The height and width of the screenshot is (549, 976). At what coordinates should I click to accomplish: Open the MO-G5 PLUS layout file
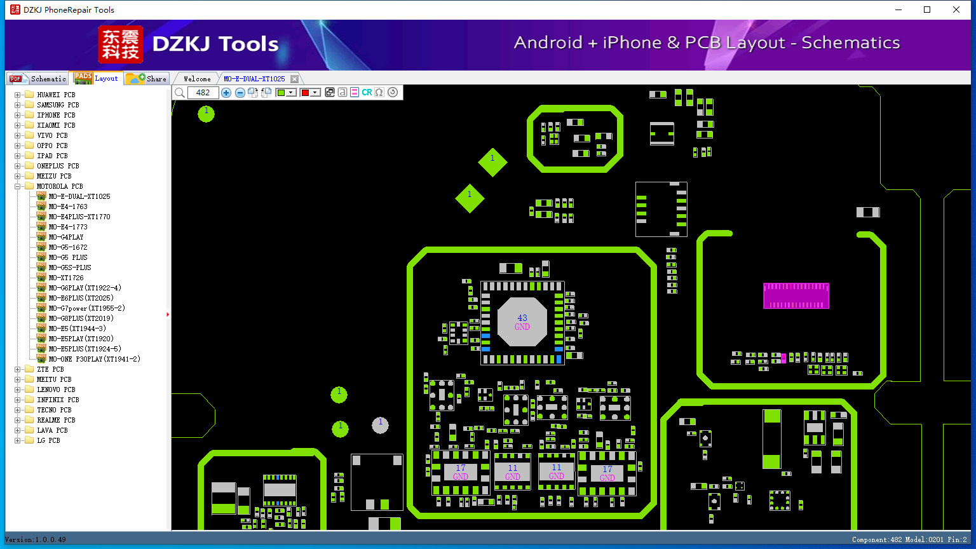(68, 257)
